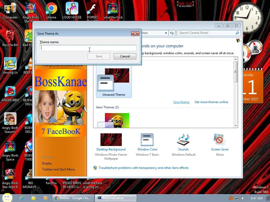This screenshot has width=270, height=202.
Task: Click the theme list scroll up arrow
Action: coord(236,59)
